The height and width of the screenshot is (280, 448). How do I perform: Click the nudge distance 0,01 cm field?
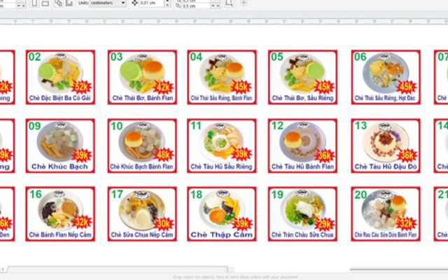pyautogui.click(x=150, y=3)
